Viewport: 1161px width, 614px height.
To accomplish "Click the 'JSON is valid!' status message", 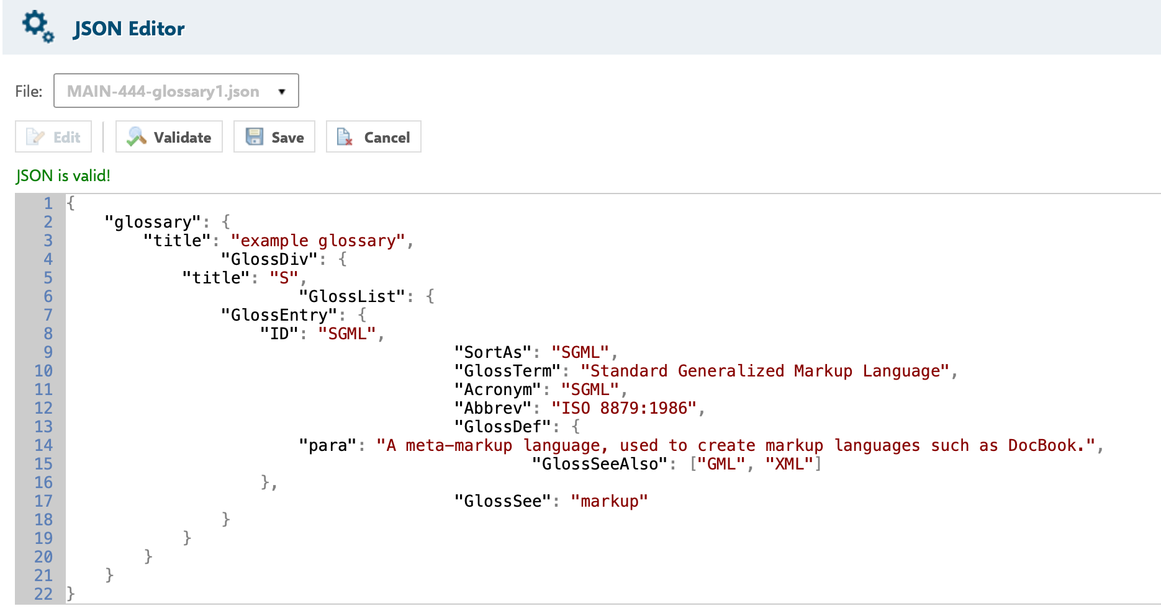I will pyautogui.click(x=63, y=176).
